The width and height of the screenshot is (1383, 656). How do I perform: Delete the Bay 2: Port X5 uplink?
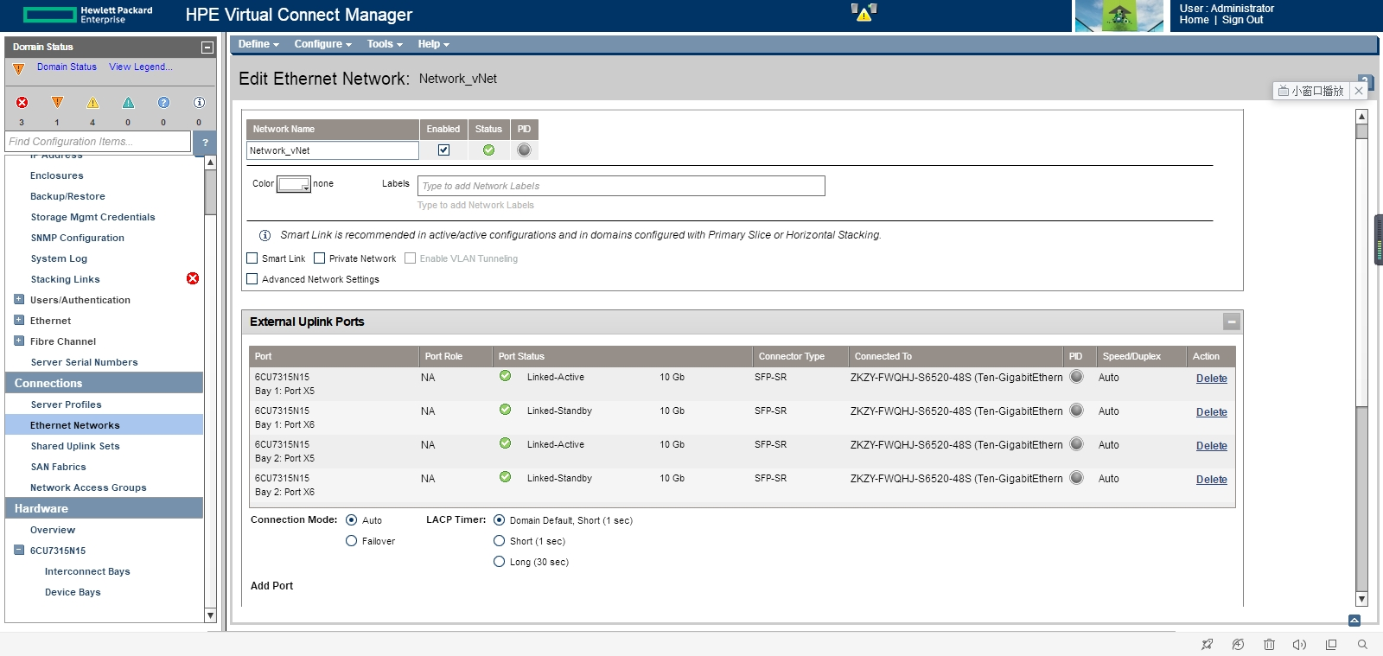tap(1212, 446)
